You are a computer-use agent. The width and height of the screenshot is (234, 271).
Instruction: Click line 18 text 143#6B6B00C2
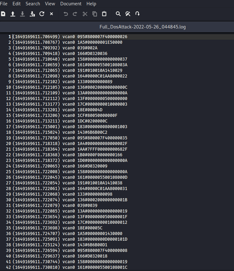click(x=92, y=132)
